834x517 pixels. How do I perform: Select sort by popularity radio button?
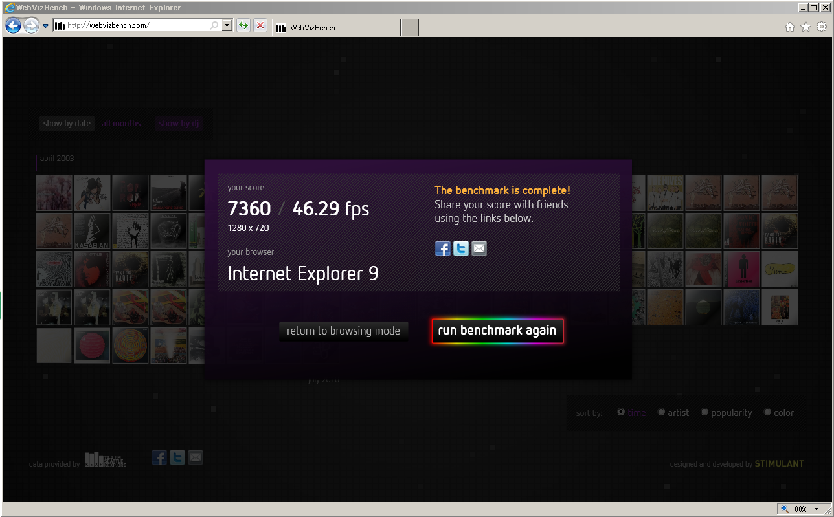click(704, 412)
